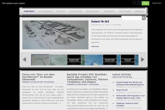Open Fotos von Kurz vor dem Durchbruch article
165x110 pixels.
pos(38,77)
